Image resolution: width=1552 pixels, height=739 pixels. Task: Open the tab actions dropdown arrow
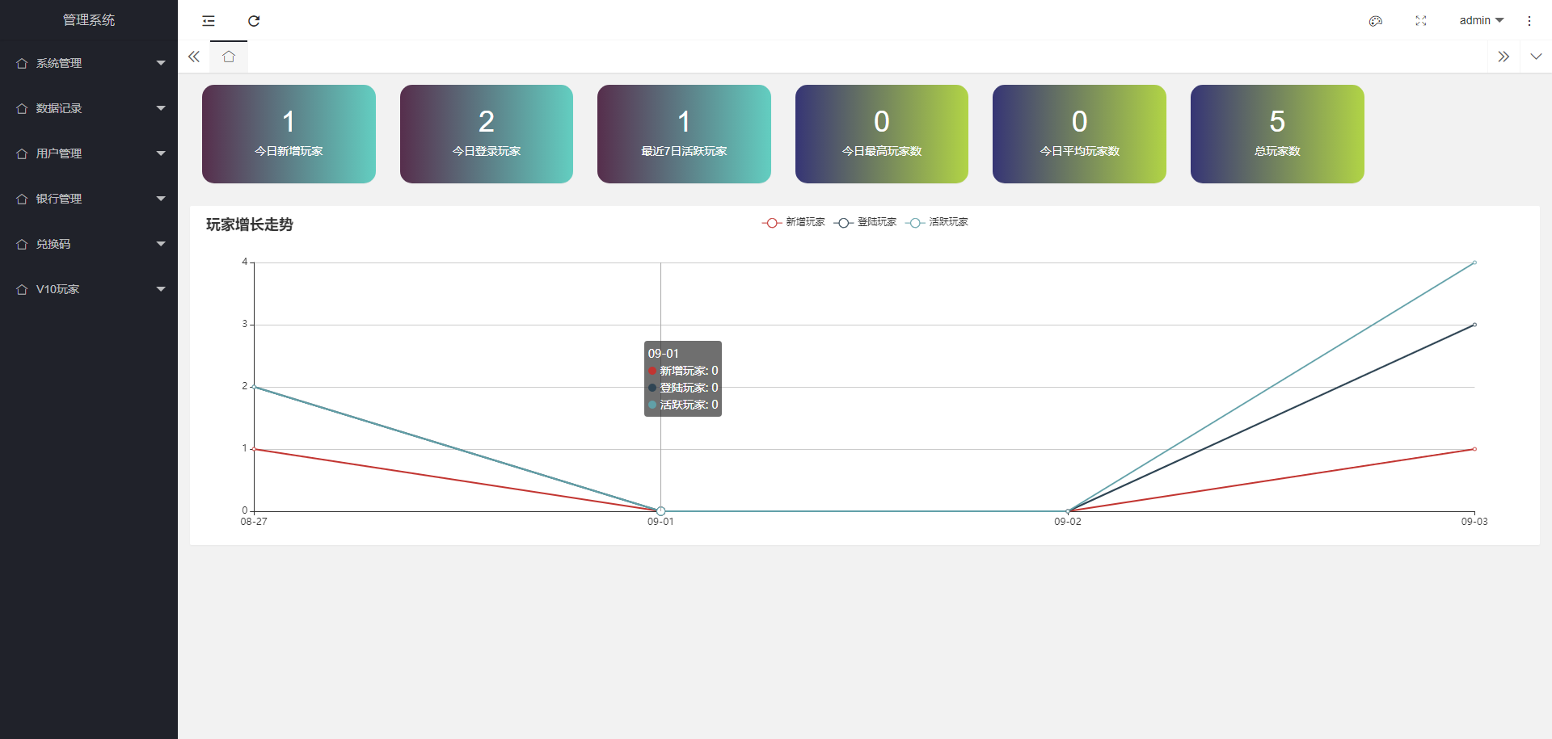click(x=1536, y=57)
